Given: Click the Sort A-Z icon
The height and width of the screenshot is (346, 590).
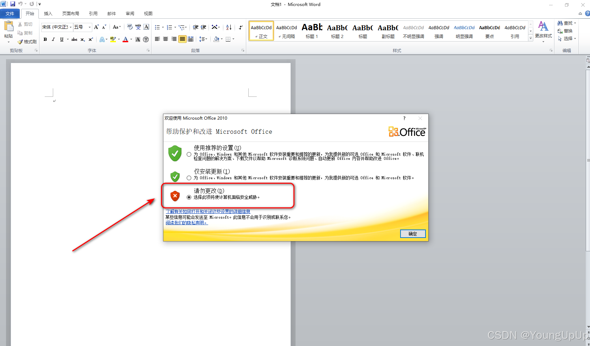Looking at the screenshot, I should tap(229, 27).
